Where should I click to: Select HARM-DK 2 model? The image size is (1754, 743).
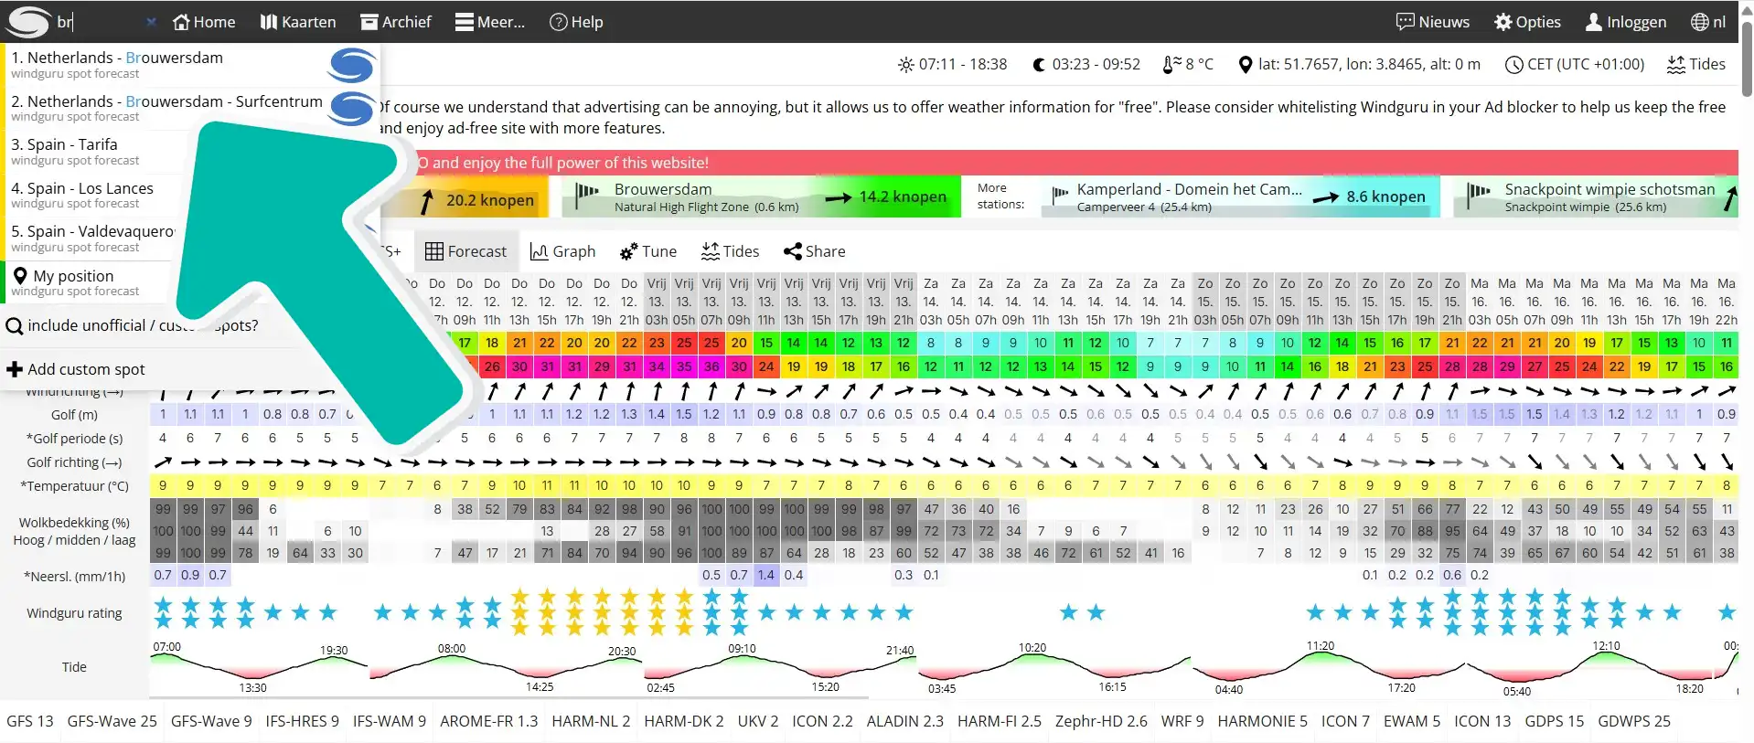683,721
